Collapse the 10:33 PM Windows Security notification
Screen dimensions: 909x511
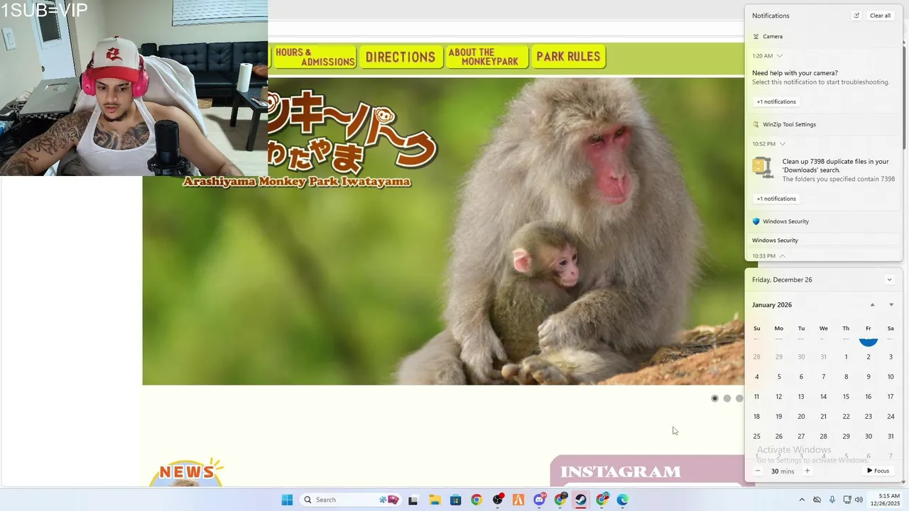[783, 255]
